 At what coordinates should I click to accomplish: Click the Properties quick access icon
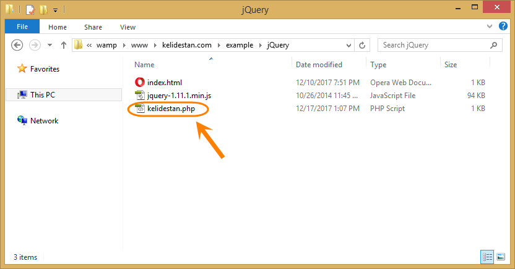pos(30,10)
